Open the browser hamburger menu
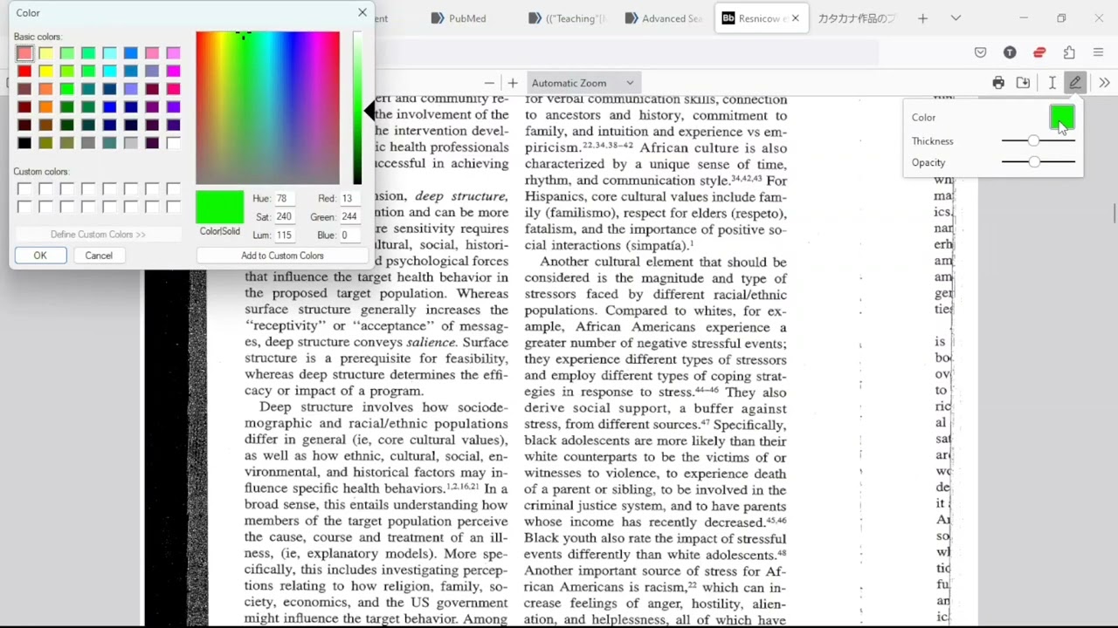Image resolution: width=1118 pixels, height=628 pixels. (1099, 52)
